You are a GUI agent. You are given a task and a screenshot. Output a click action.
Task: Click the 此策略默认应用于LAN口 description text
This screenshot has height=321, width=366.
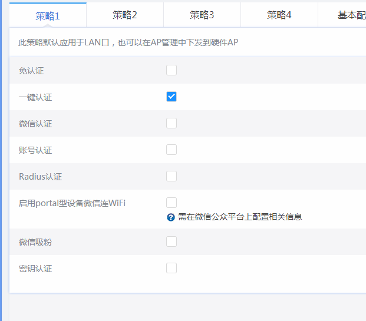pyautogui.click(x=128, y=42)
